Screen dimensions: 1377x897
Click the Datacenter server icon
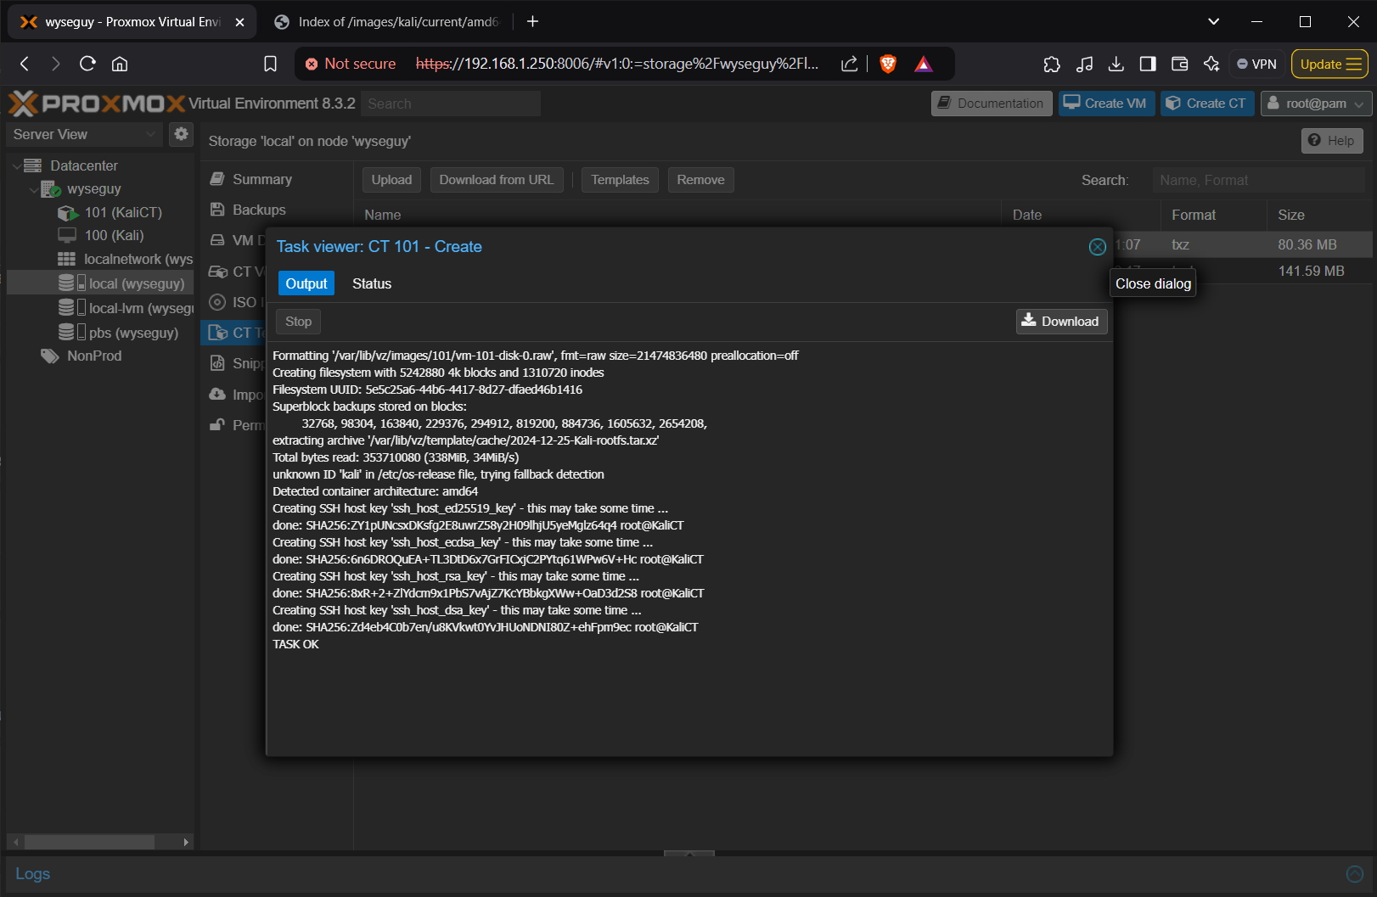click(33, 165)
